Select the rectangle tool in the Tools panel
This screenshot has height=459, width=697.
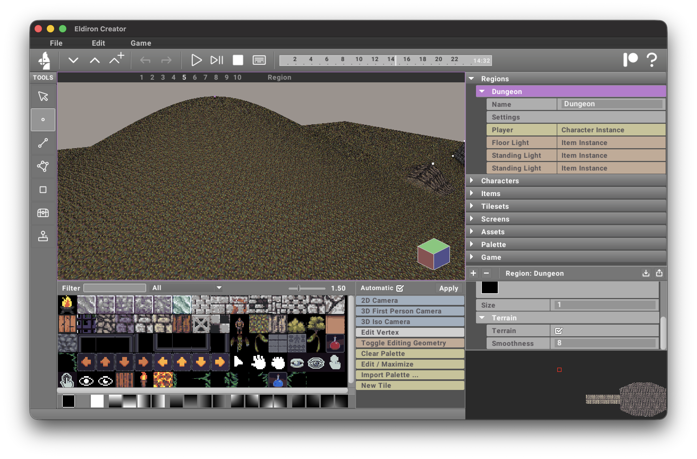point(43,190)
